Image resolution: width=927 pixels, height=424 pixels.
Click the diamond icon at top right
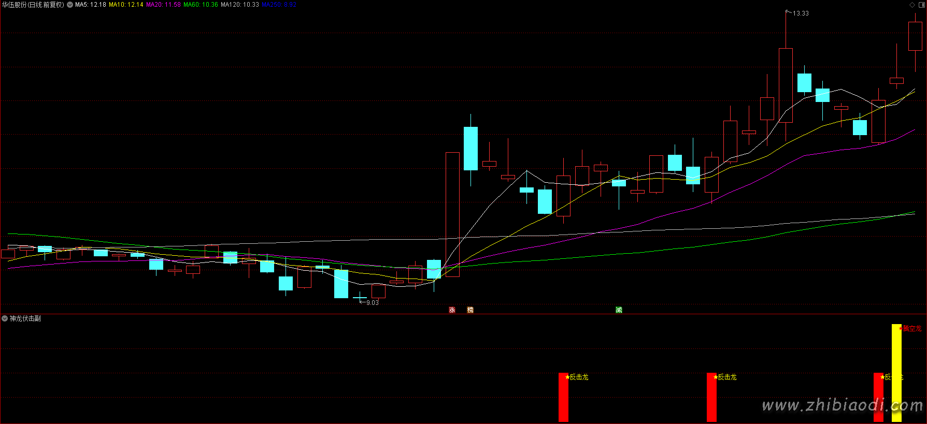click(x=912, y=5)
